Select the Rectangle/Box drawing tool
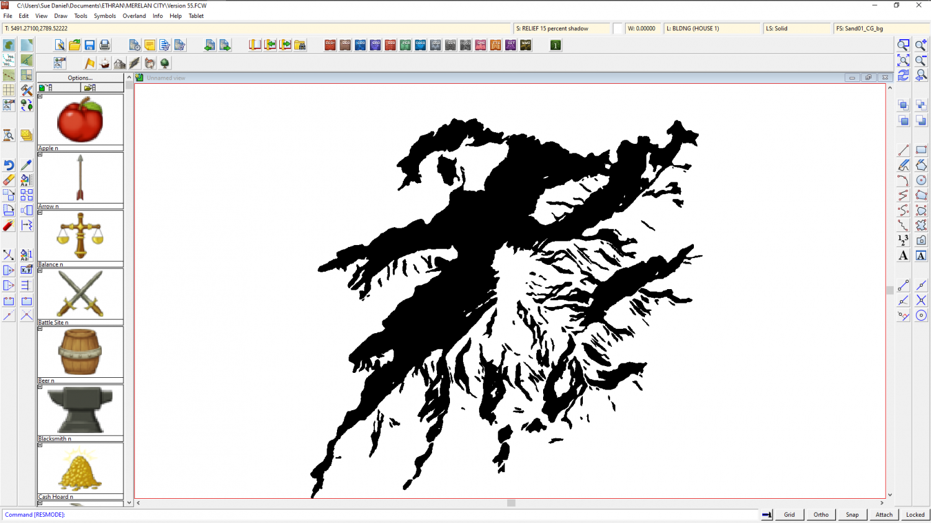 pos(921,150)
